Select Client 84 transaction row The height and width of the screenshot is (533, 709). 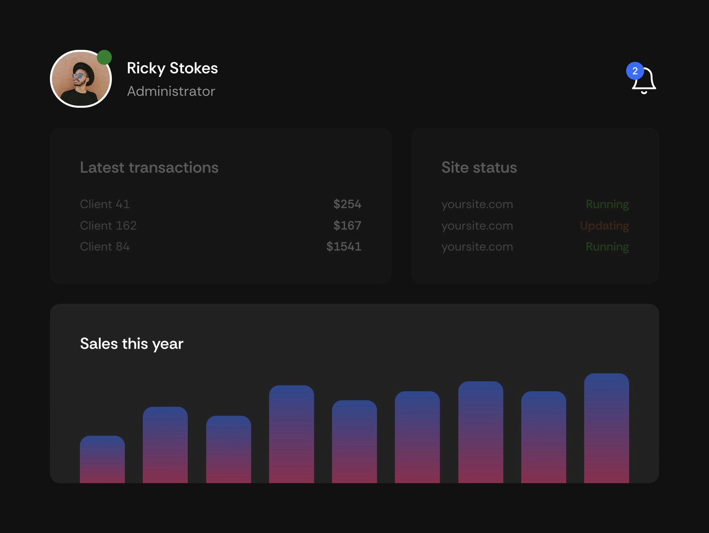(105, 247)
